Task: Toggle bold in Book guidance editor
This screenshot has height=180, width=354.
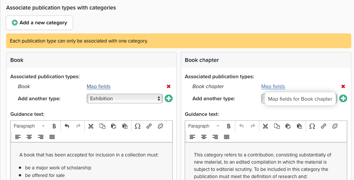Action: 54,126
